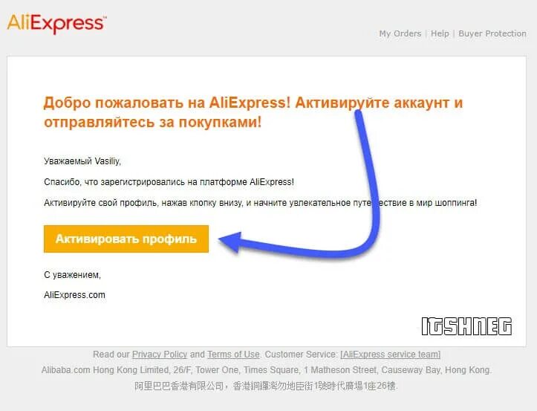Click the AliExpress.com signature text
Screen dimensions: 537x411
tap(74, 295)
